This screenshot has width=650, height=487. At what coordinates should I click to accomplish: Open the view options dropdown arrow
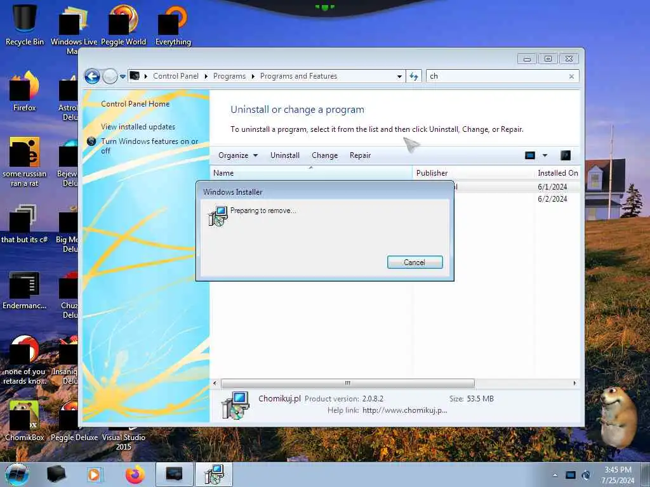click(x=545, y=155)
